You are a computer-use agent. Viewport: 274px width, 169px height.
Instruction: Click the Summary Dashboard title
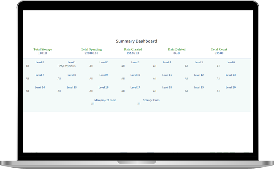point(136,41)
